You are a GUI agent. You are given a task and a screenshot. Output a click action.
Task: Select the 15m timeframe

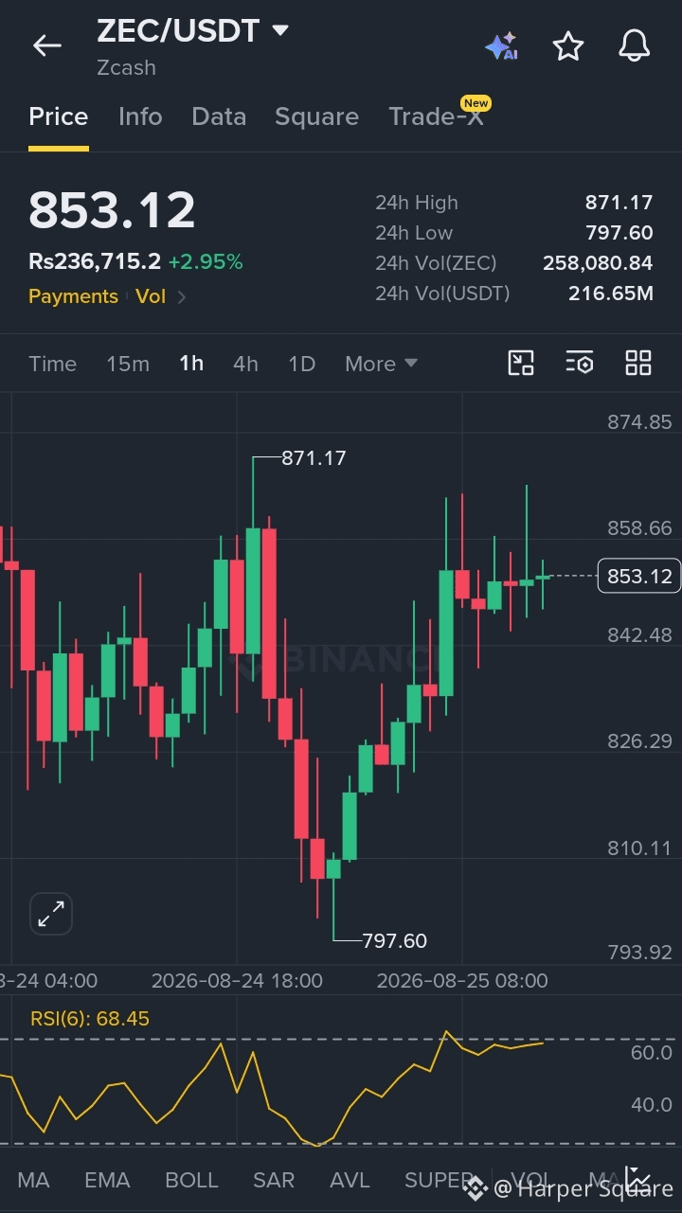(x=128, y=364)
